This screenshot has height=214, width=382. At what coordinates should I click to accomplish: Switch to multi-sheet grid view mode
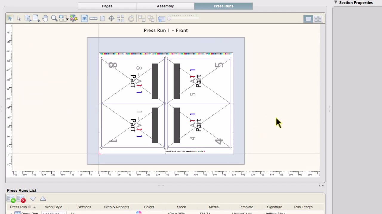(318, 19)
